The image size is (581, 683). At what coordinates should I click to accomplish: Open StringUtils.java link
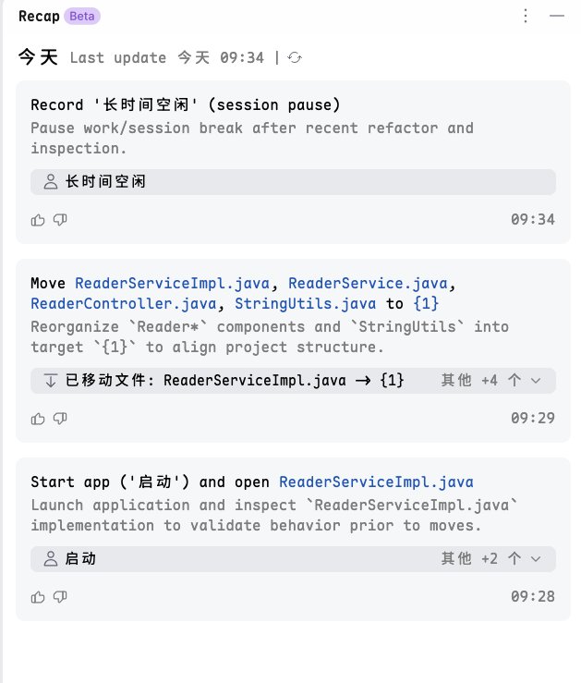coord(305,303)
